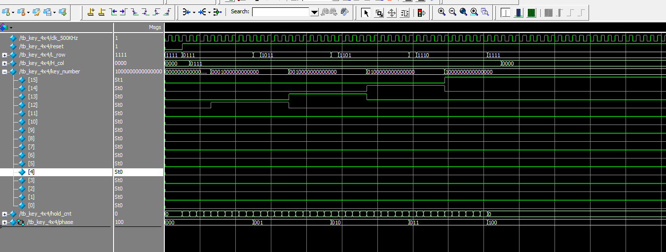Image resolution: width=666 pixels, height=252 pixels.
Task: Click the Search Backward binoculars icon
Action: [326, 12]
